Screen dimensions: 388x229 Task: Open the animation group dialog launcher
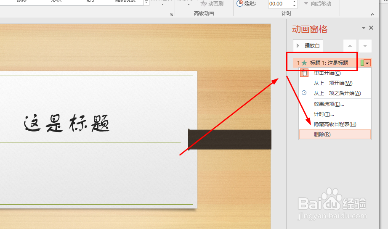pos(171,15)
